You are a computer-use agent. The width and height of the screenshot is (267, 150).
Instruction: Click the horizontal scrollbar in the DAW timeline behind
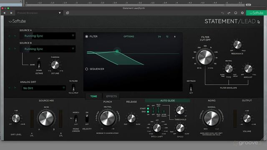click(x=126, y=5)
